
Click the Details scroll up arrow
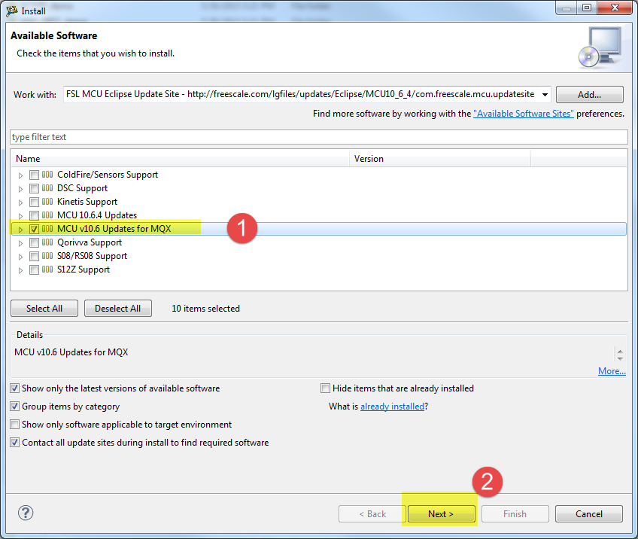point(620,352)
